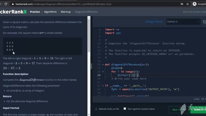The width and height of the screenshot is (206, 116).
Task: Collapse the if __name__ block fold arrow
Action: (103, 86)
